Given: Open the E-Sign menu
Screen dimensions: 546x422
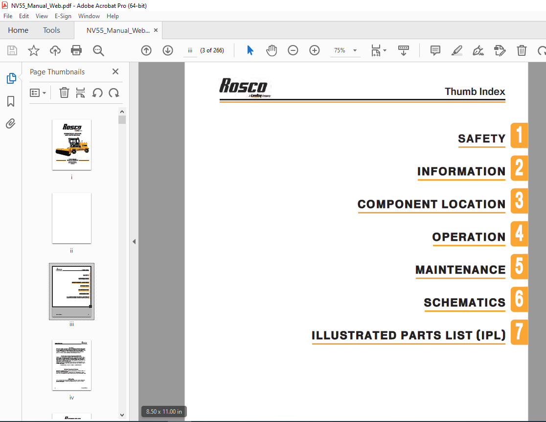Looking at the screenshot, I should [x=63, y=16].
